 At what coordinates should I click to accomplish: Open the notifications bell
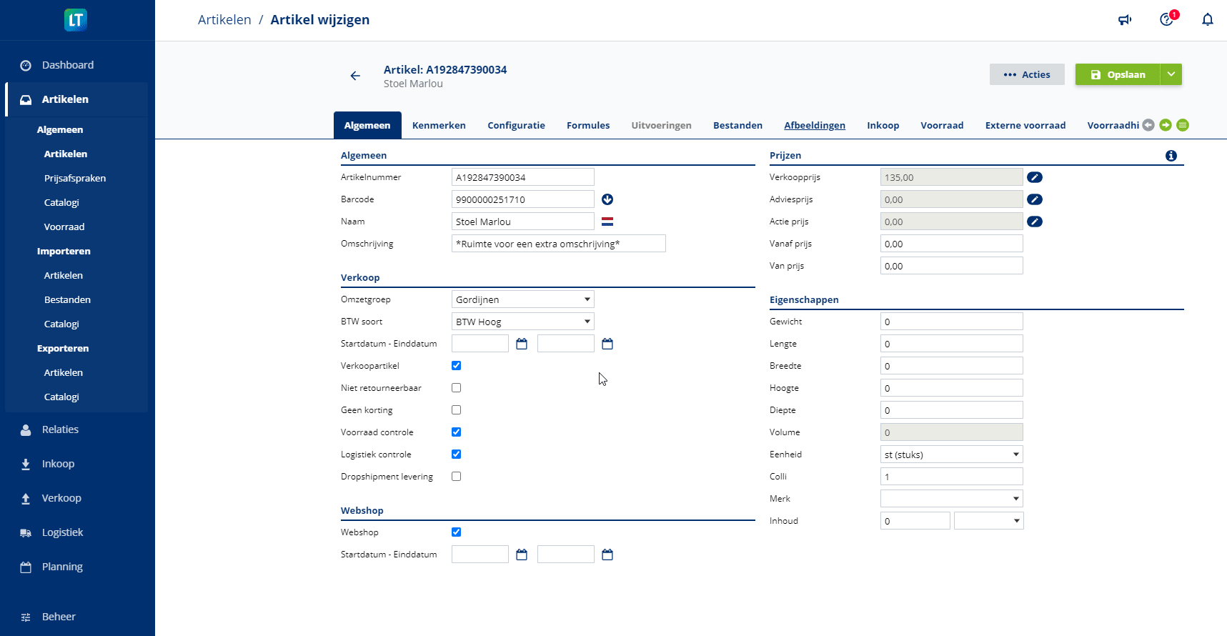pos(1207,20)
